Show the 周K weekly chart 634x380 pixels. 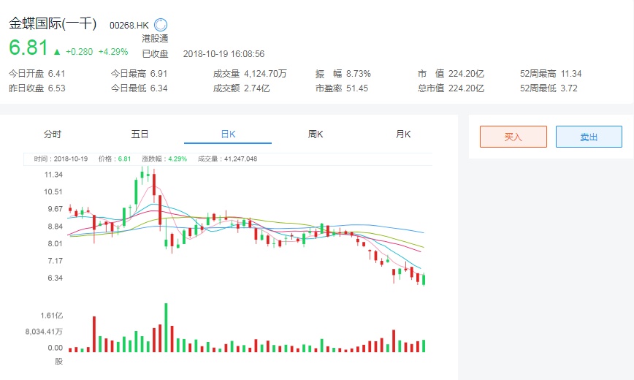[x=316, y=134]
